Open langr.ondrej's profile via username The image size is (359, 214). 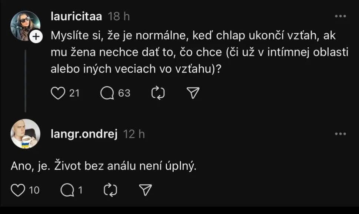click(x=84, y=134)
